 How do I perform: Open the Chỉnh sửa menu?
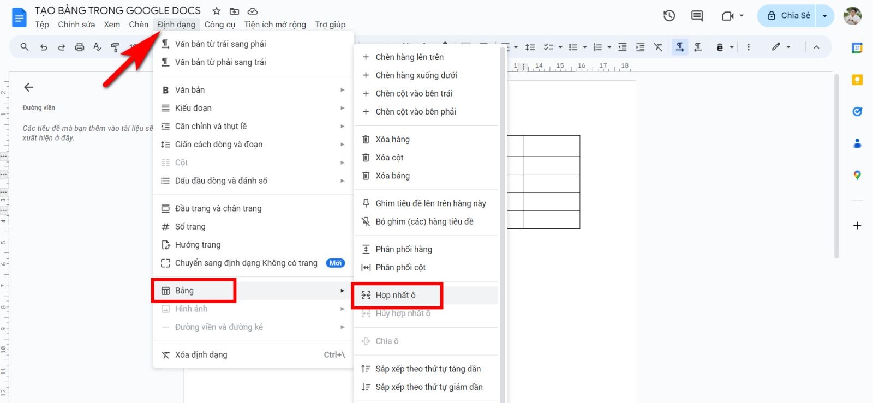pos(76,25)
